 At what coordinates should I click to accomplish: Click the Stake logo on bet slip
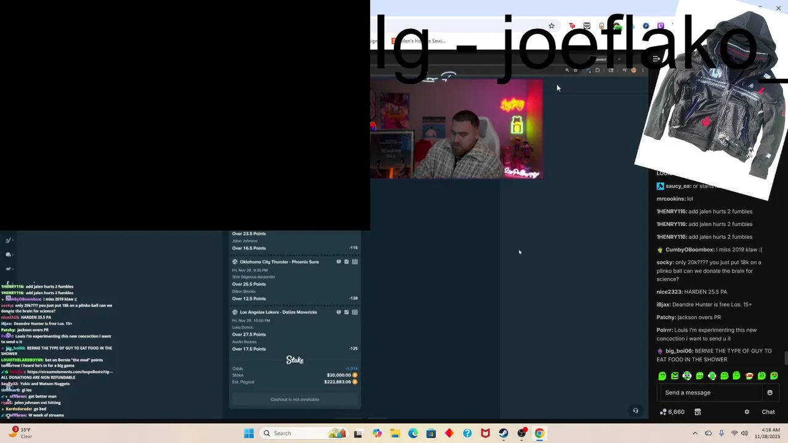tap(295, 360)
